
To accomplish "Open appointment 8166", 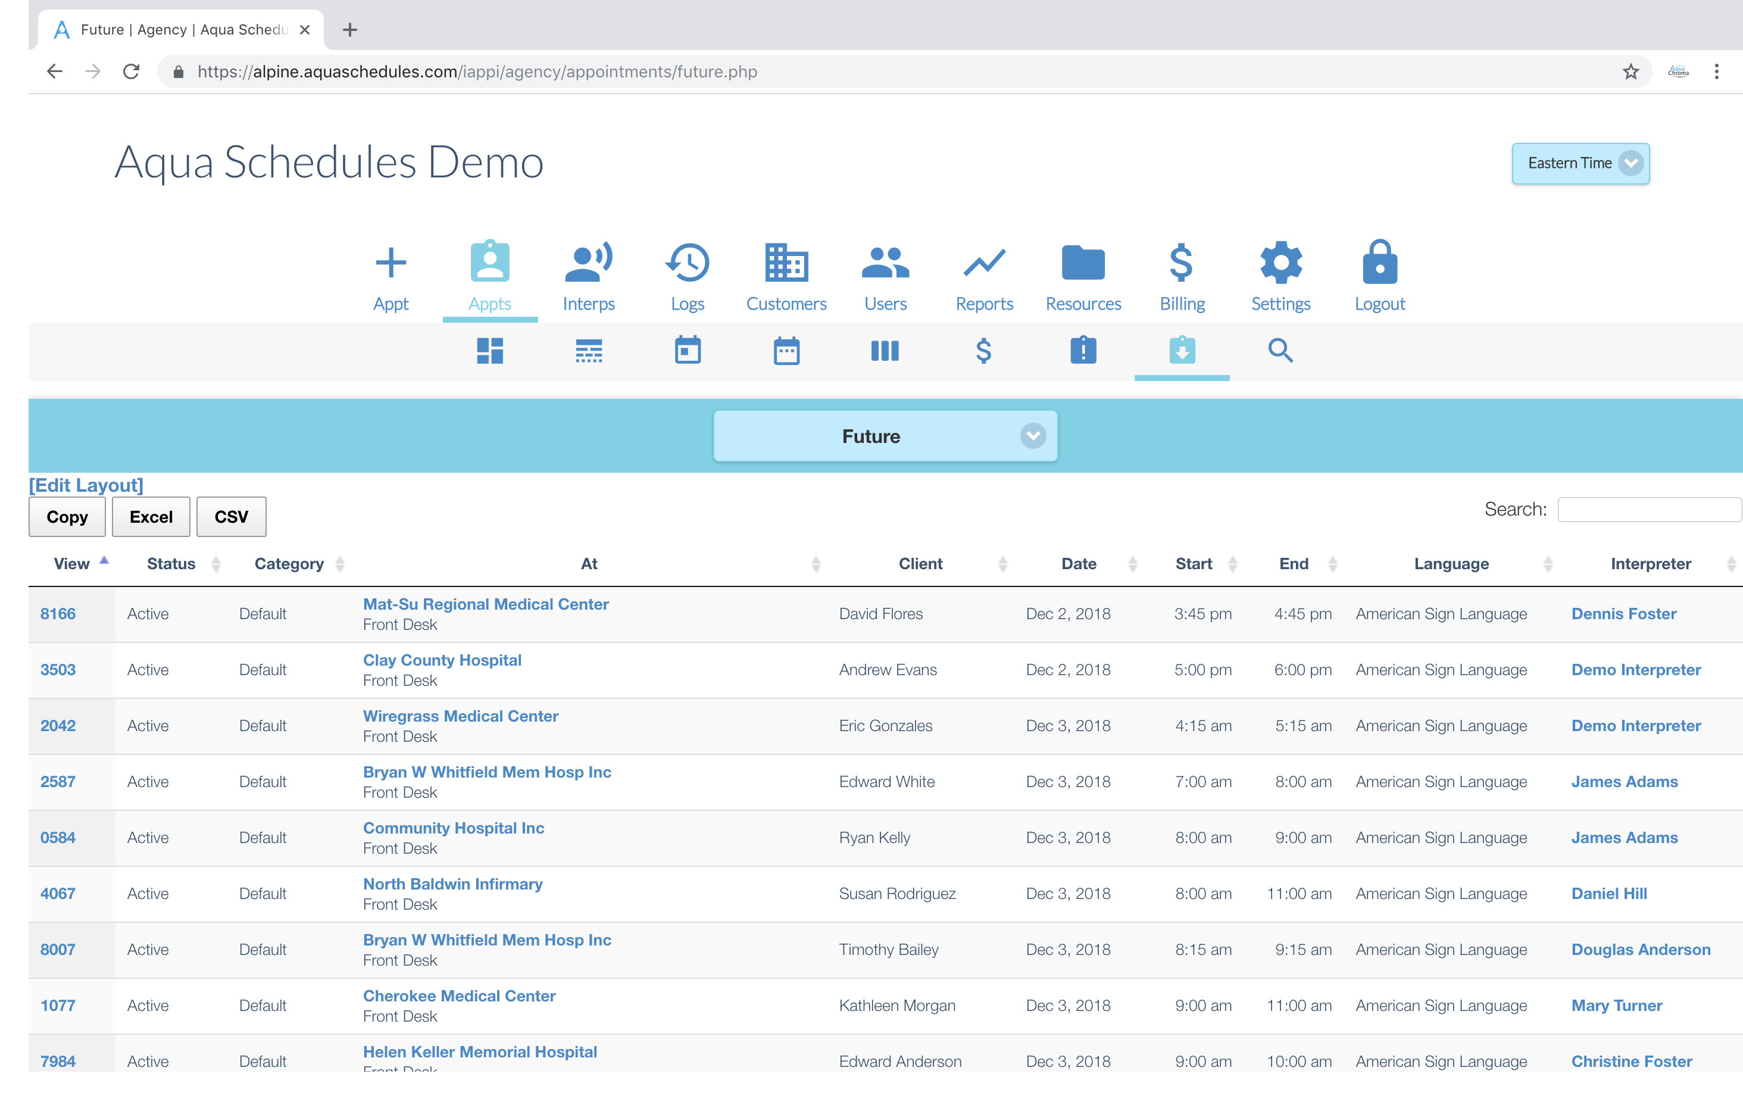I will (58, 614).
